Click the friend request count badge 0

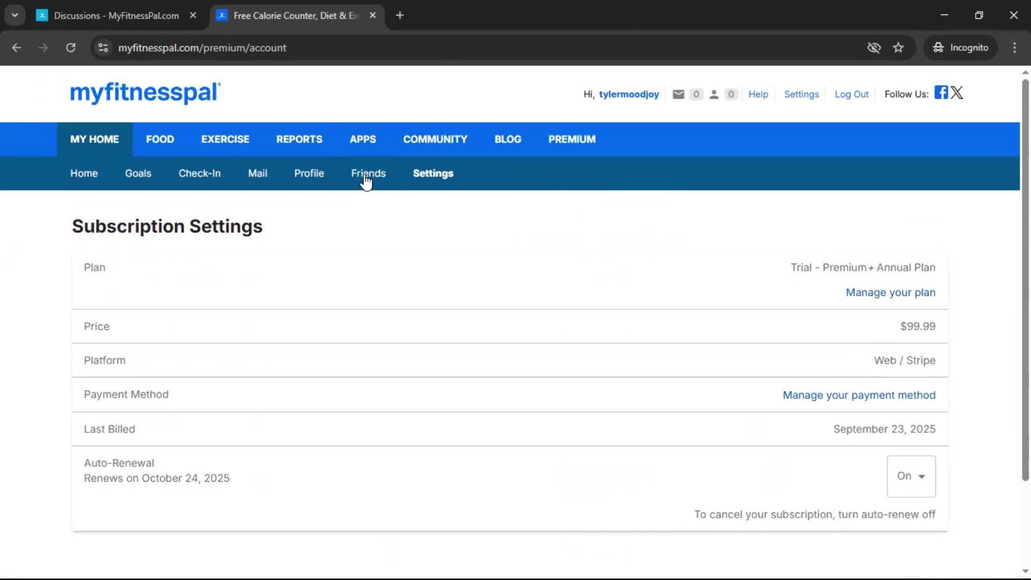[731, 95]
